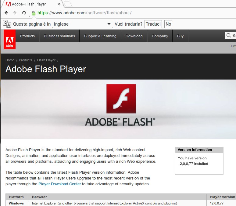Follow the Home breadcrumb link
The image size is (236, 206).
(10, 60)
